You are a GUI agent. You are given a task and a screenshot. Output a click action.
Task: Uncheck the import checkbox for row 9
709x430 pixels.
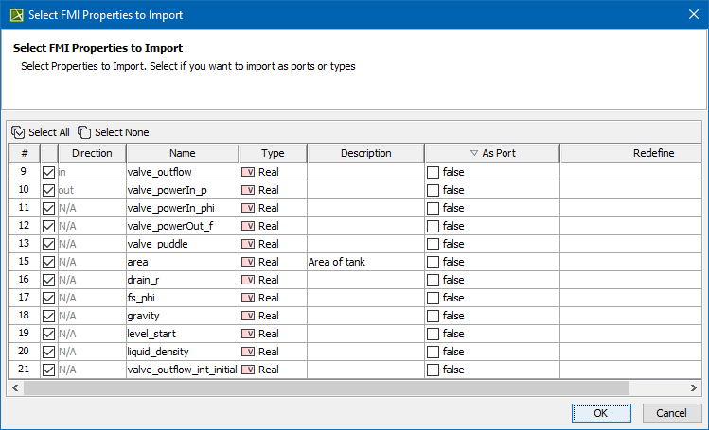[49, 172]
